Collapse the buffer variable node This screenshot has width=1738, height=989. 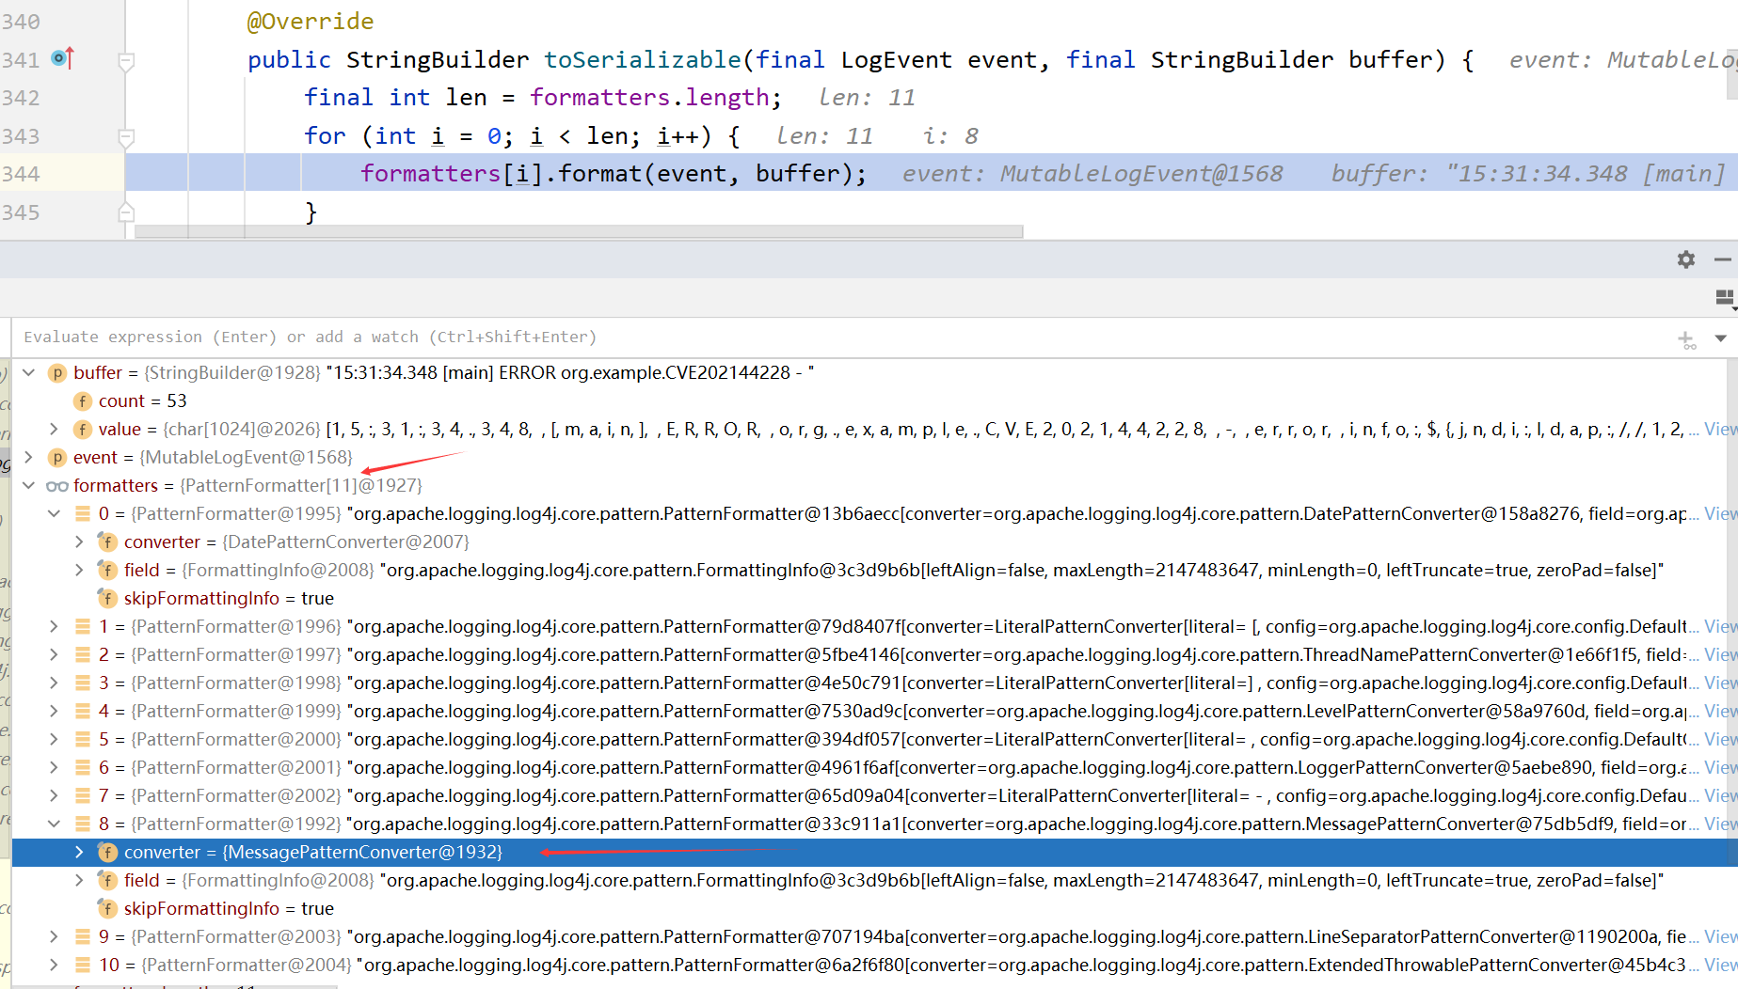28,372
